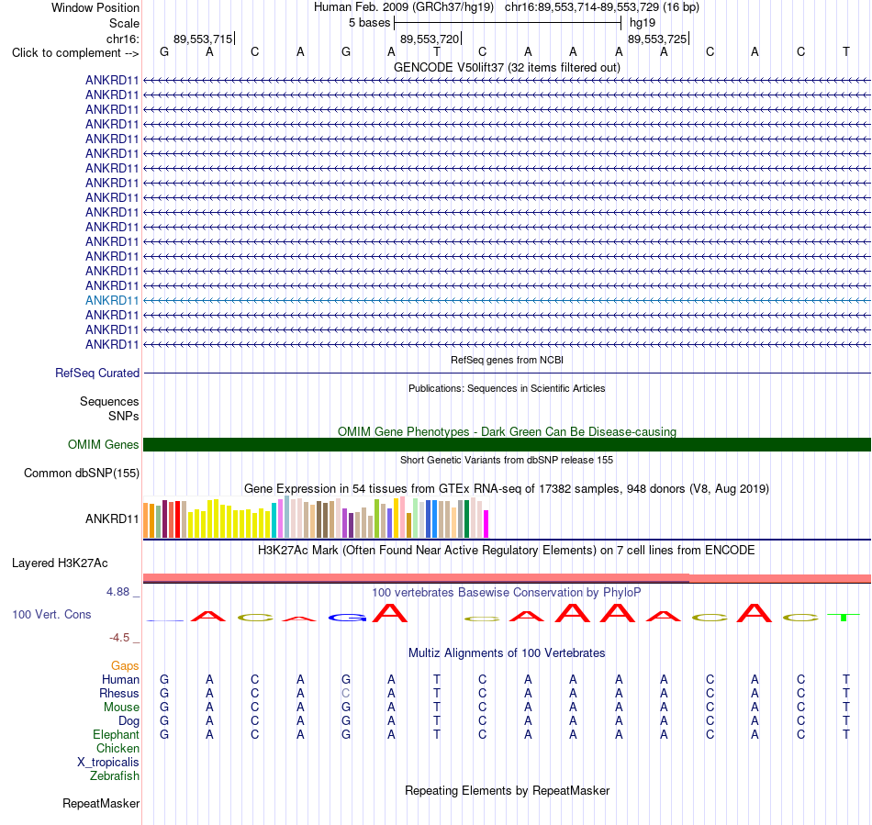
Task: Click the final T base in sequence row
Action: 846,51
